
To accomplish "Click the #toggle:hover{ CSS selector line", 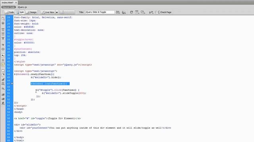I will 24,39.
